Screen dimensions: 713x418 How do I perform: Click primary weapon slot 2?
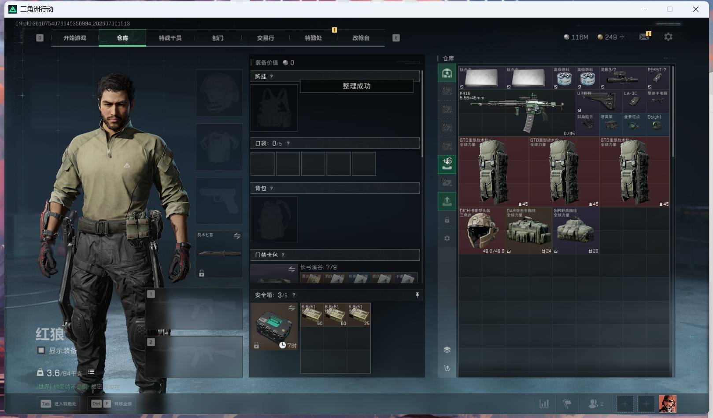pos(194,357)
